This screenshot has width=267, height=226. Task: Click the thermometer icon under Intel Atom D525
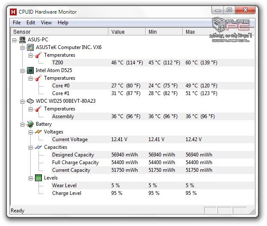coord(38,78)
